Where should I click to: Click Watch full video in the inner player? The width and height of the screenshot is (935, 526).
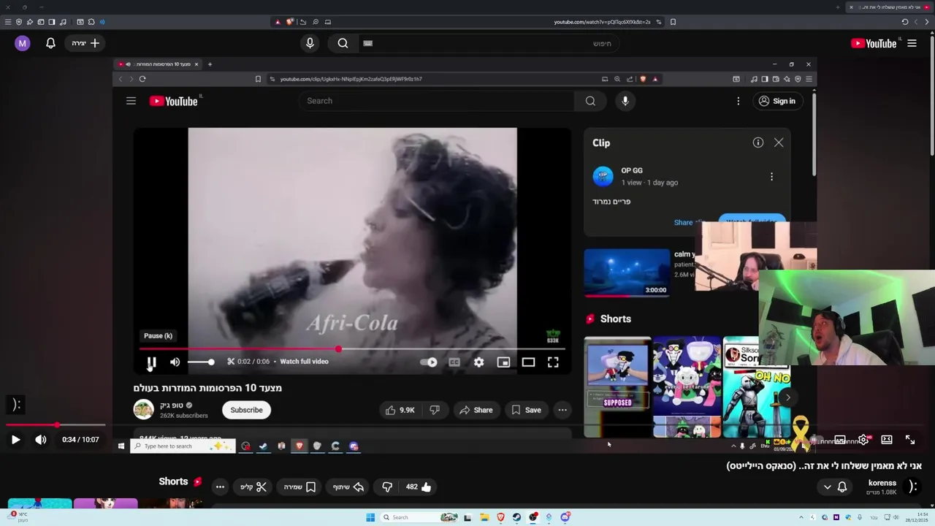(x=304, y=362)
